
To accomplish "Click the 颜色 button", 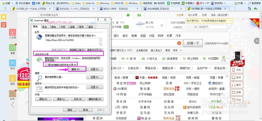I will pyautogui.click(x=43, y=99).
